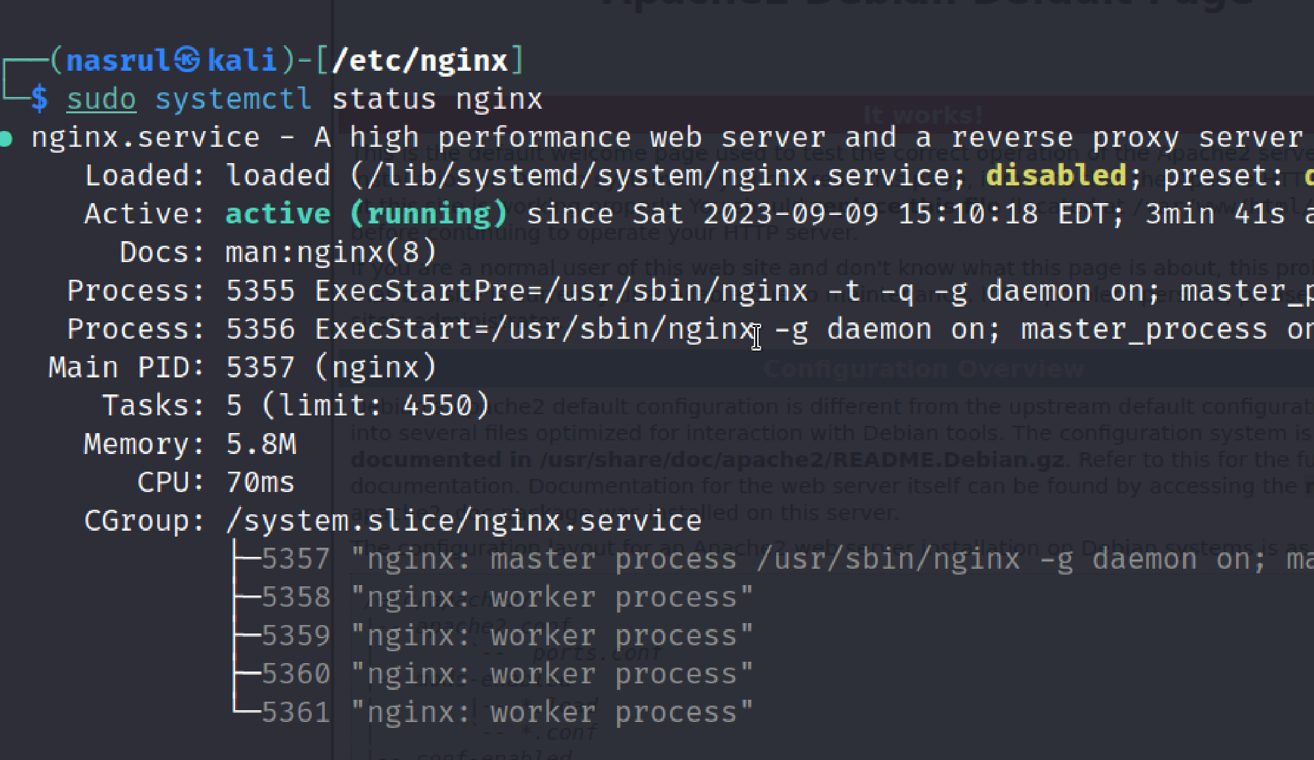Click the '5357 (nginx)' main PID value
The height and width of the screenshot is (760, 1314).
(331, 368)
